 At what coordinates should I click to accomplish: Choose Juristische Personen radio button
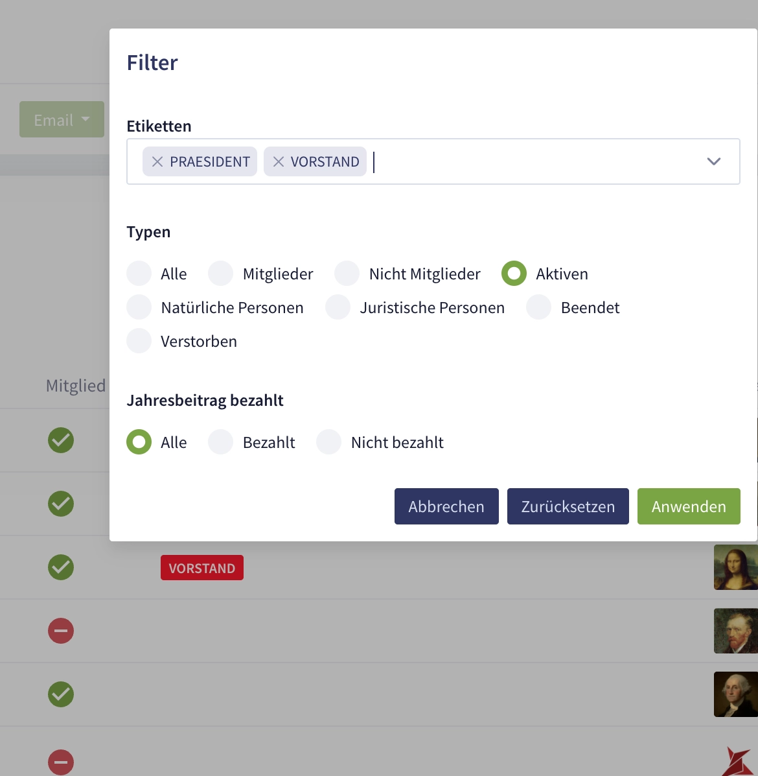[338, 307]
